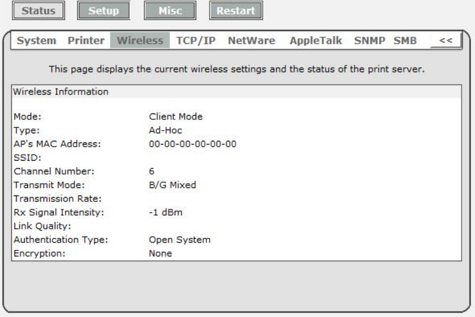This screenshot has width=475, height=317.
Task: Click the SSID: label
Action: tap(27, 157)
